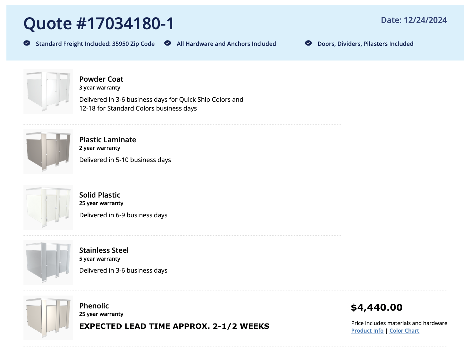Click the Phenolic heading
470x348 pixels.
pyautogui.click(x=94, y=306)
